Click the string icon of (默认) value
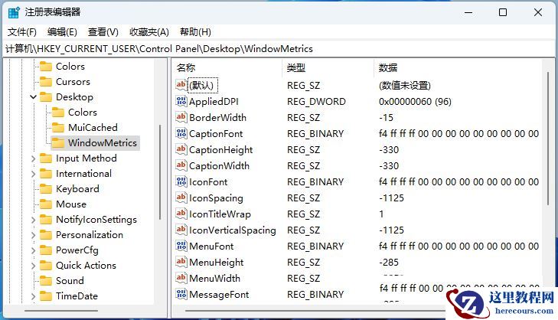 coord(181,85)
